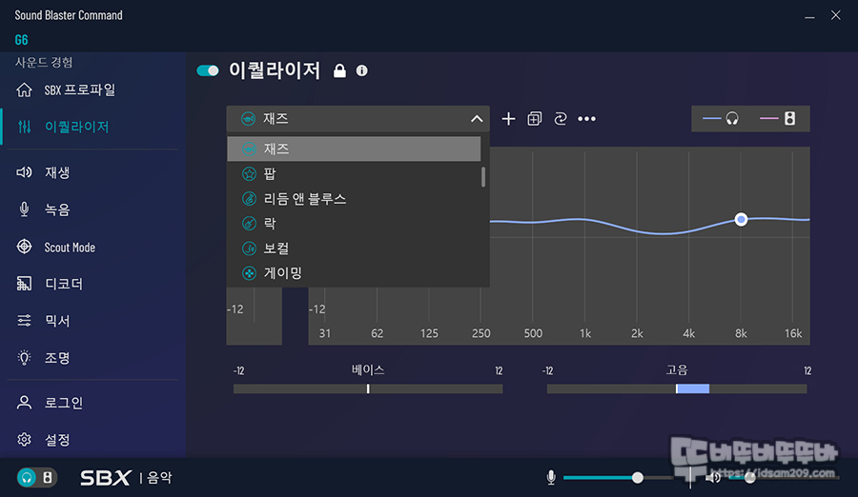Toggle the equalizer on/off switch

pos(208,70)
